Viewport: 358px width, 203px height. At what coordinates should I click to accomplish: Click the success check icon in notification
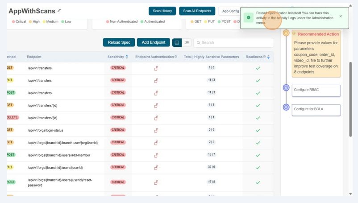(x=248, y=17)
